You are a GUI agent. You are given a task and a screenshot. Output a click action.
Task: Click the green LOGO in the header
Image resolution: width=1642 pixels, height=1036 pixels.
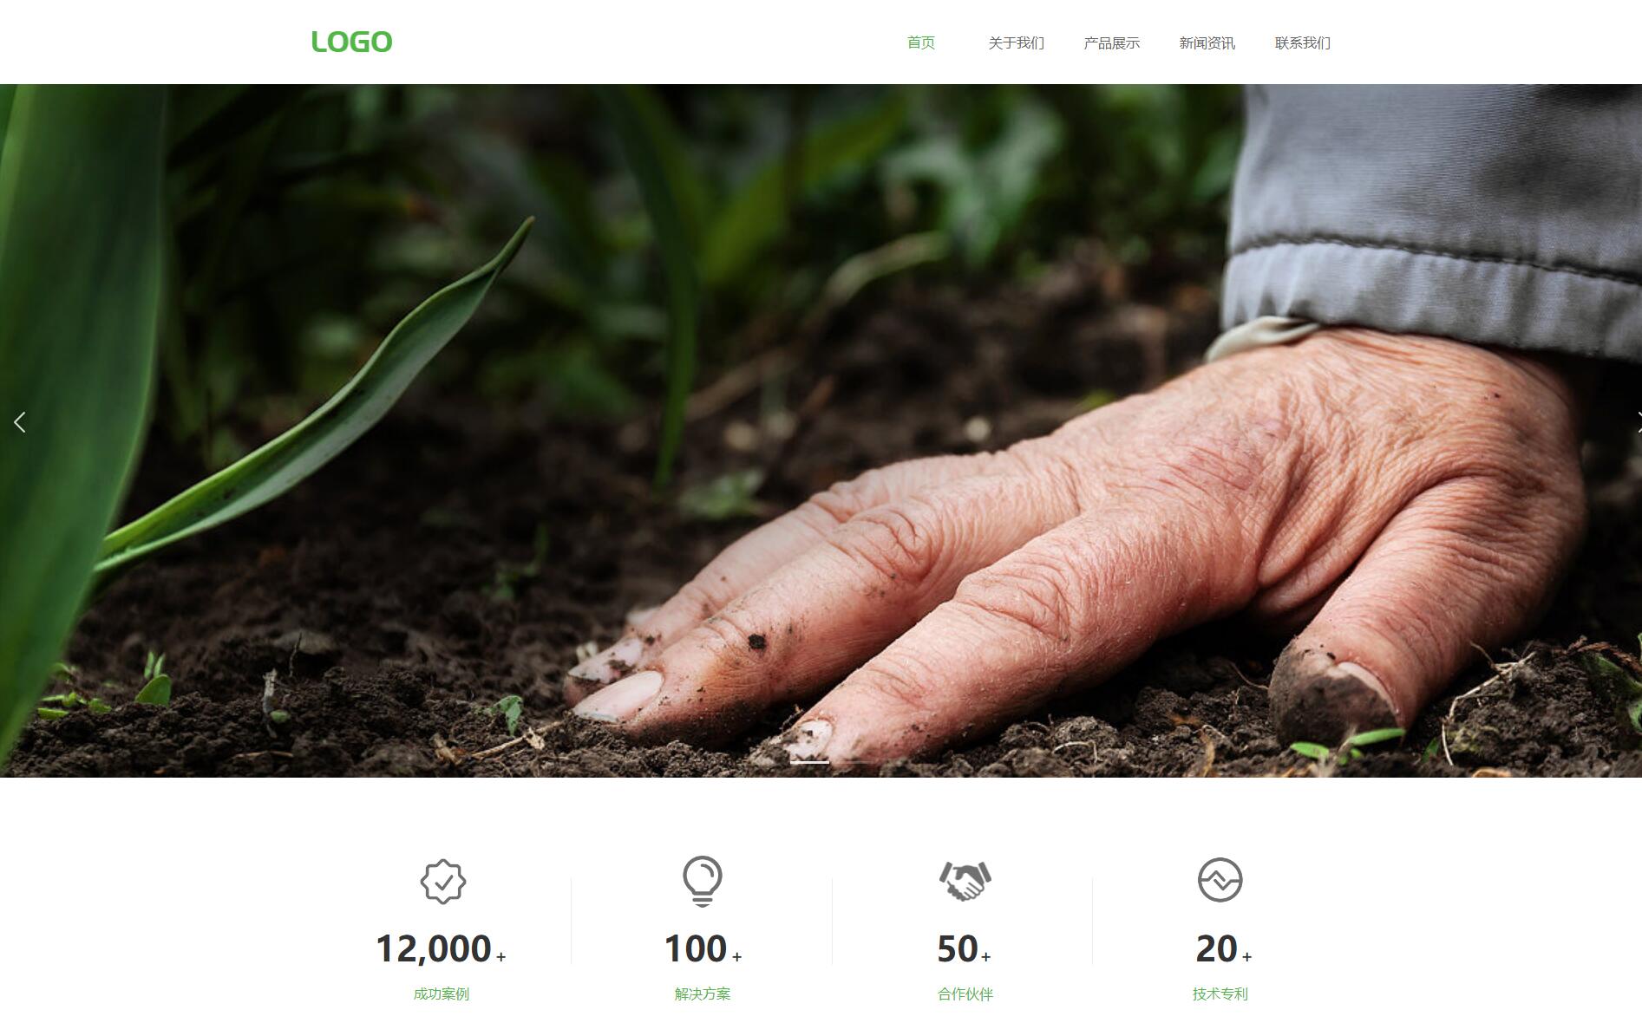click(x=351, y=42)
